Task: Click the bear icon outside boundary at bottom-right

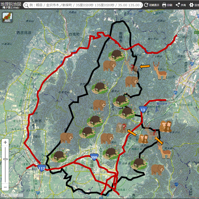Action: click(x=158, y=169)
